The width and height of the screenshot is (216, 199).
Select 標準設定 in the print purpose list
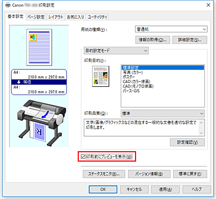pyautogui.click(x=163, y=68)
